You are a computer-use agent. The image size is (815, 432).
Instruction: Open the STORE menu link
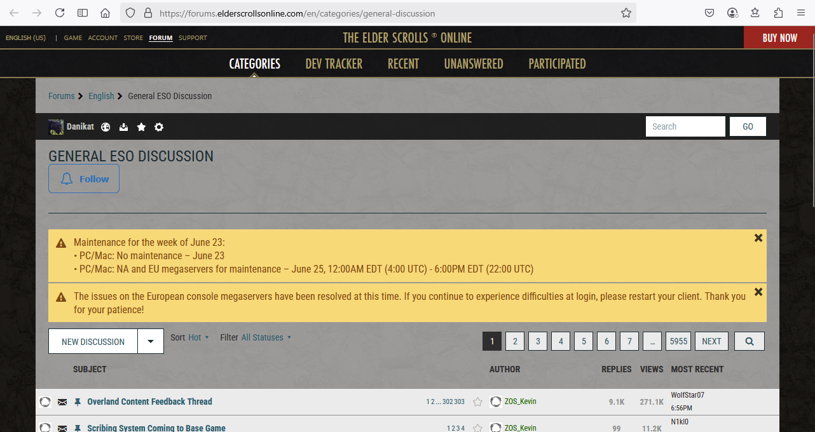click(134, 38)
